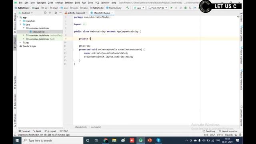This screenshot has height=144, width=256.
Task: Open the 2: Favorites side tab
Action: click(15, 83)
